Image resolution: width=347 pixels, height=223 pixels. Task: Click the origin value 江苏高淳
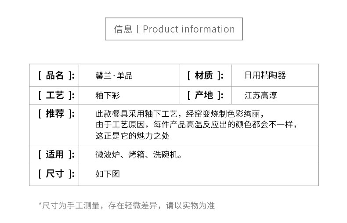pyautogui.click(x=261, y=95)
